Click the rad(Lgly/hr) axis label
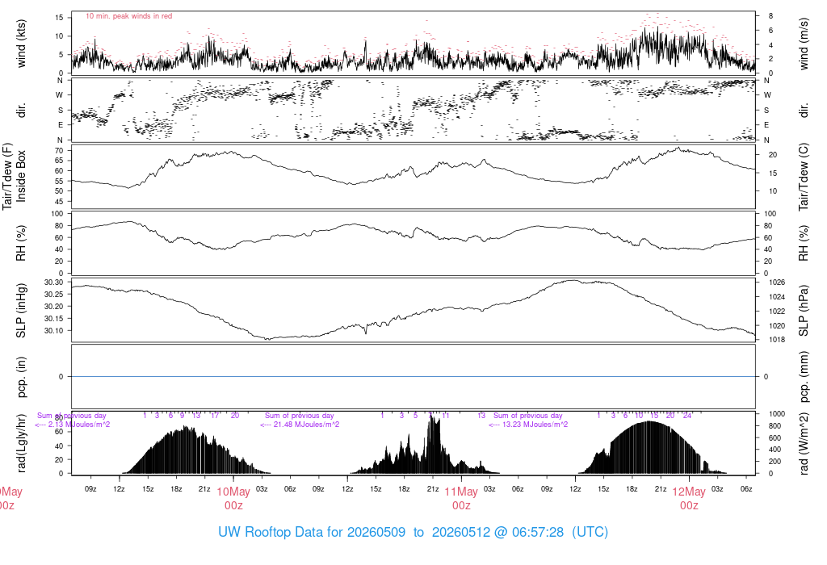 pos(21,443)
